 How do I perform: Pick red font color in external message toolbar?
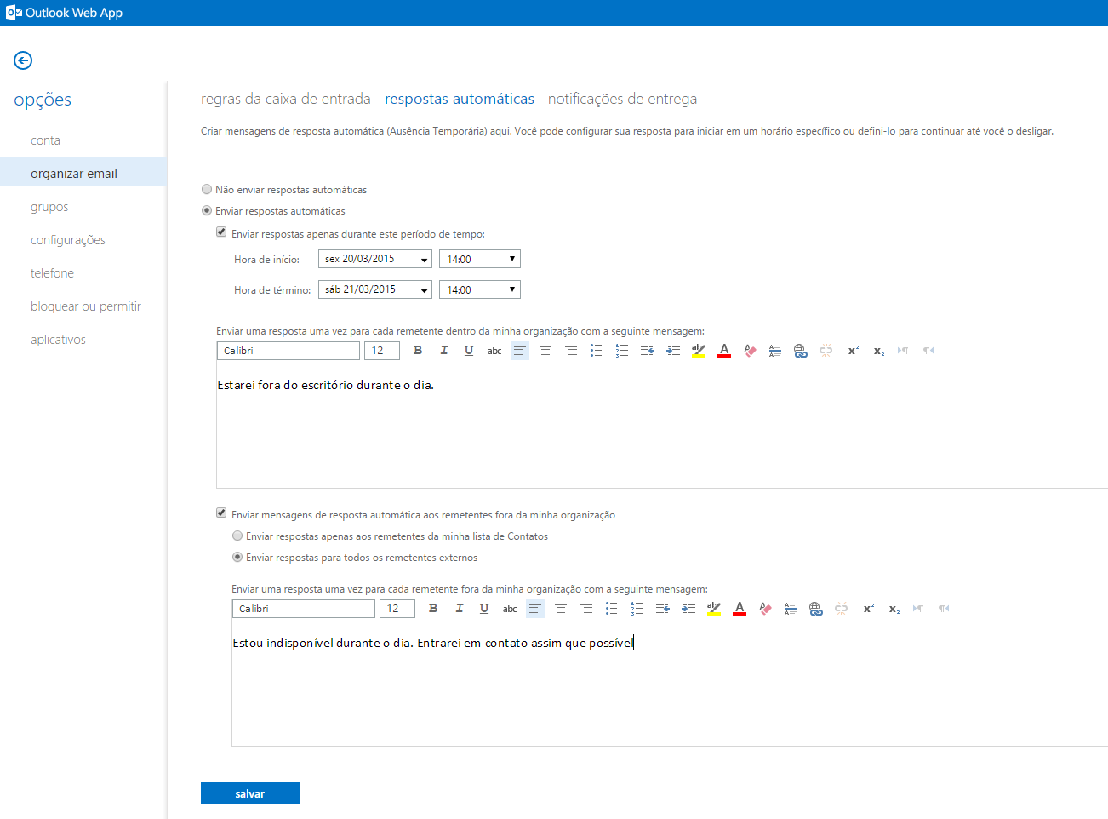pyautogui.click(x=740, y=609)
